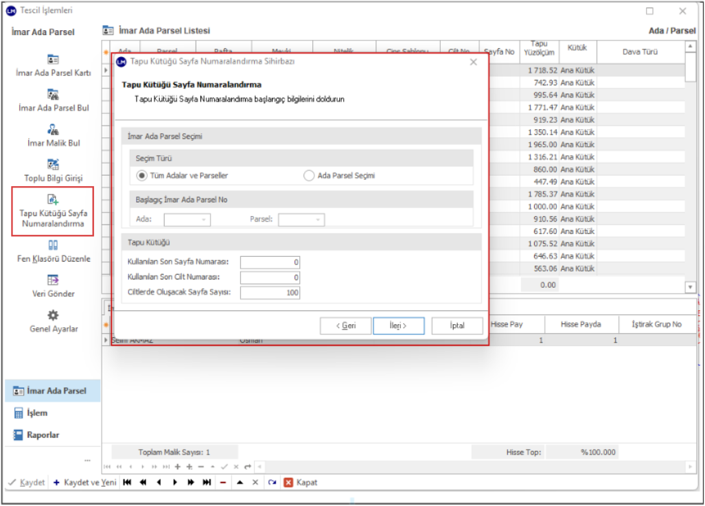Click the İptal button in wizard
705x506 pixels.
coord(457,325)
